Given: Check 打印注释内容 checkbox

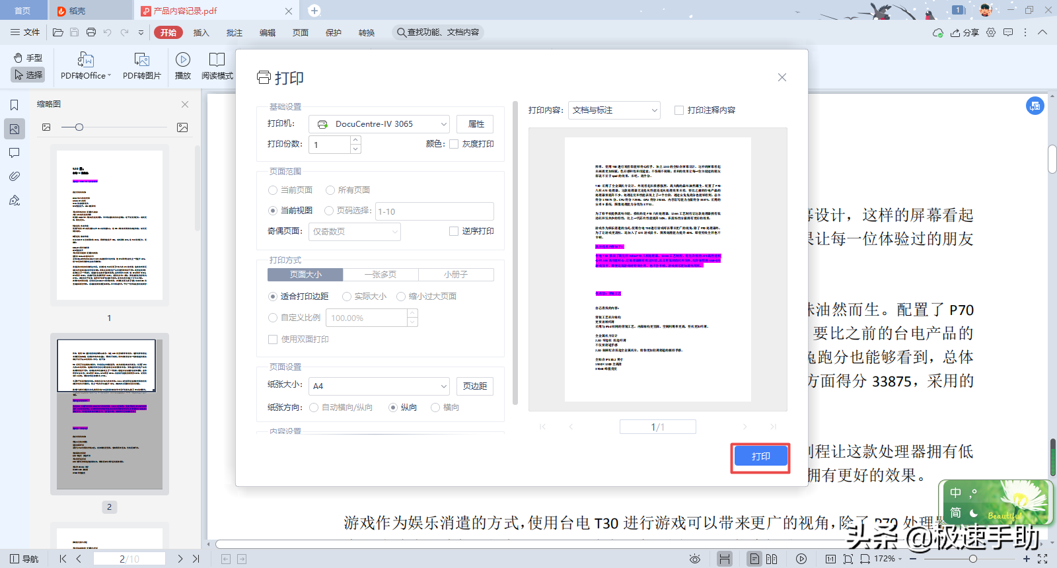Looking at the screenshot, I should (x=679, y=110).
